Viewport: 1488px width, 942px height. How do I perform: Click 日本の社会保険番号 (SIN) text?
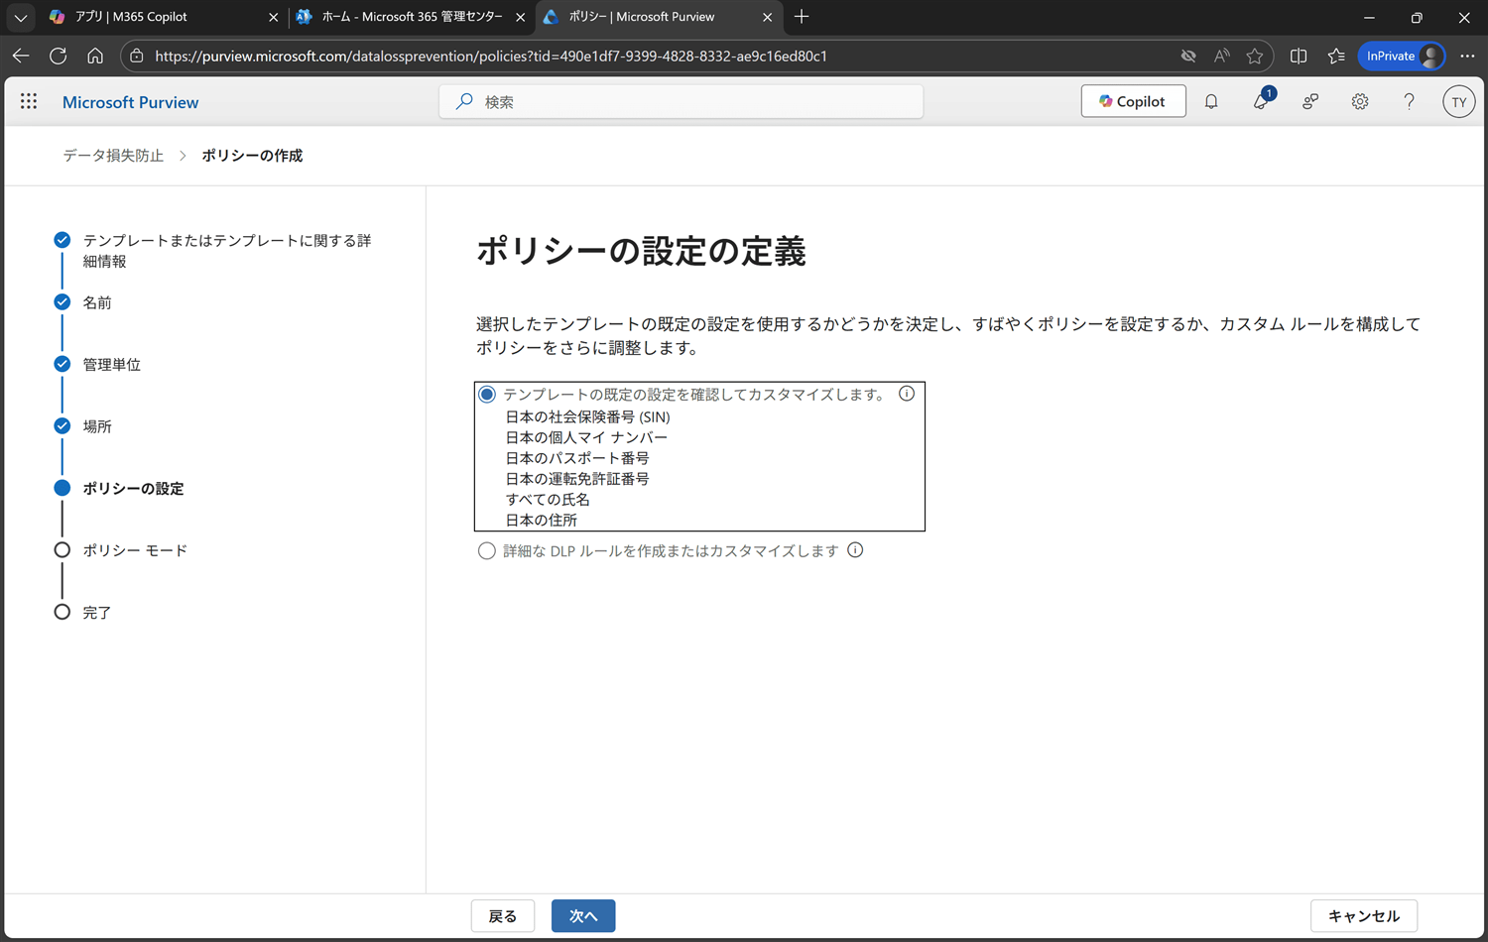587,416
